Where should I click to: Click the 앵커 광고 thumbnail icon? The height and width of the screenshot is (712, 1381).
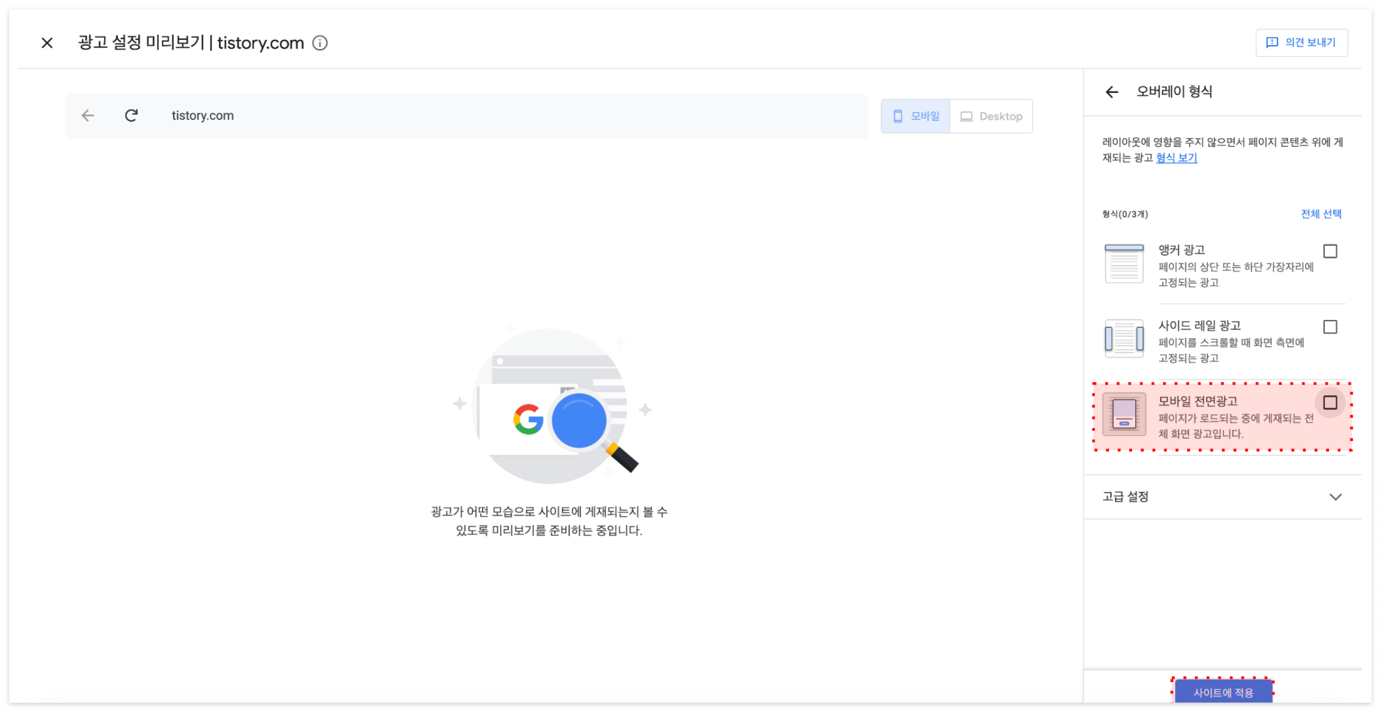[1124, 264]
